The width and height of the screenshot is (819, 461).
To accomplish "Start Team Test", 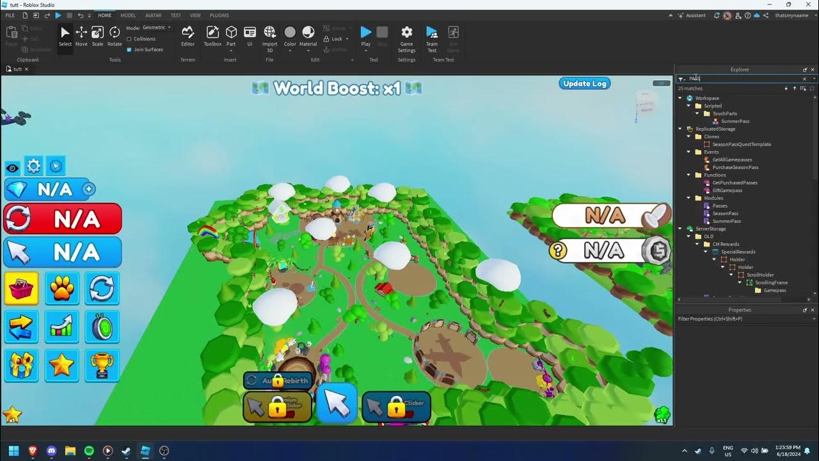I will (432, 38).
